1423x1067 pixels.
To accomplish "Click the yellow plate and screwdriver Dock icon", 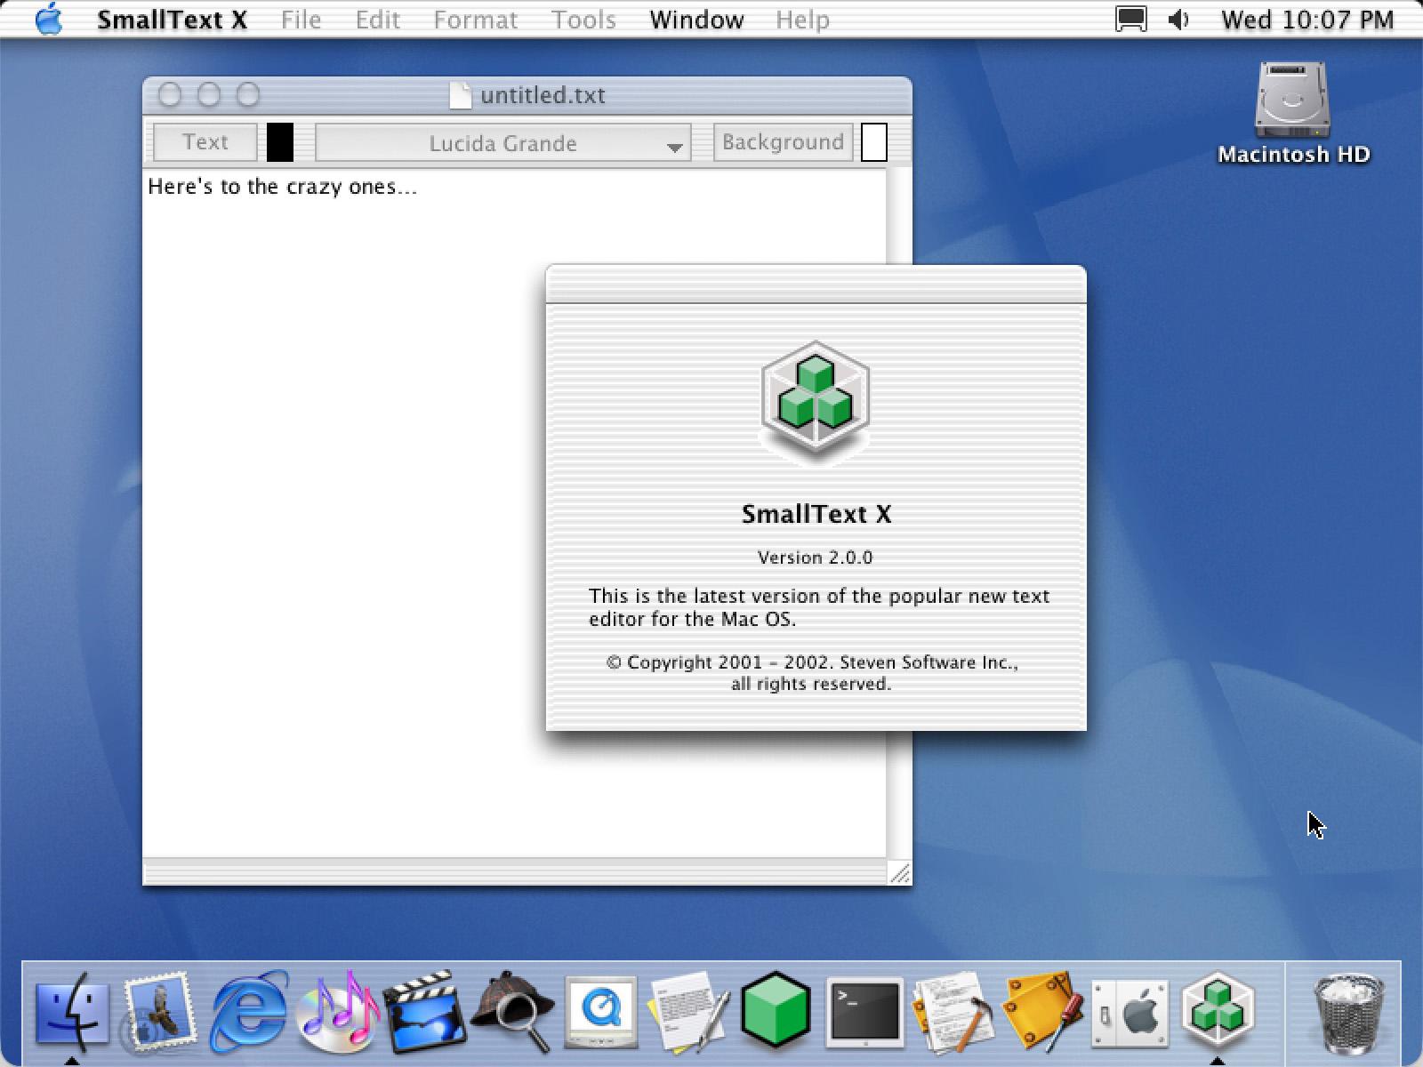I will 1041,1013.
